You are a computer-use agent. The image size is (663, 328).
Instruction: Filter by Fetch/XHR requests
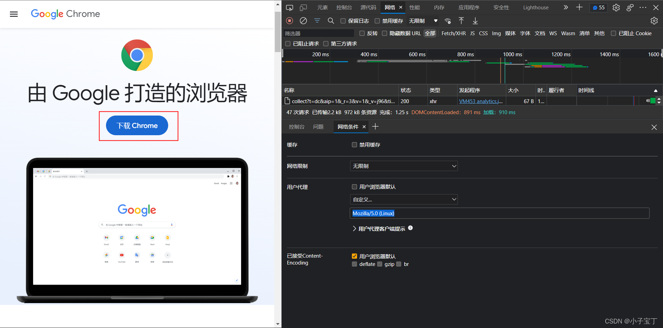[x=453, y=33]
